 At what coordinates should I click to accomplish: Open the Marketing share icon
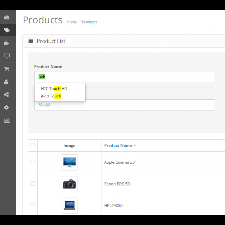(7, 94)
